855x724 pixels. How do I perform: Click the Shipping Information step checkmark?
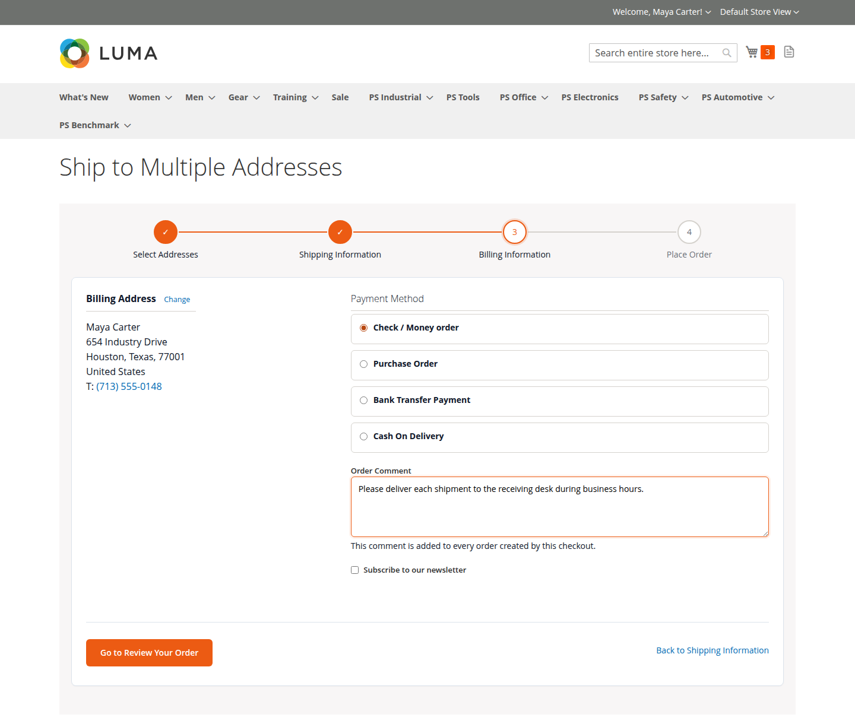(x=340, y=232)
